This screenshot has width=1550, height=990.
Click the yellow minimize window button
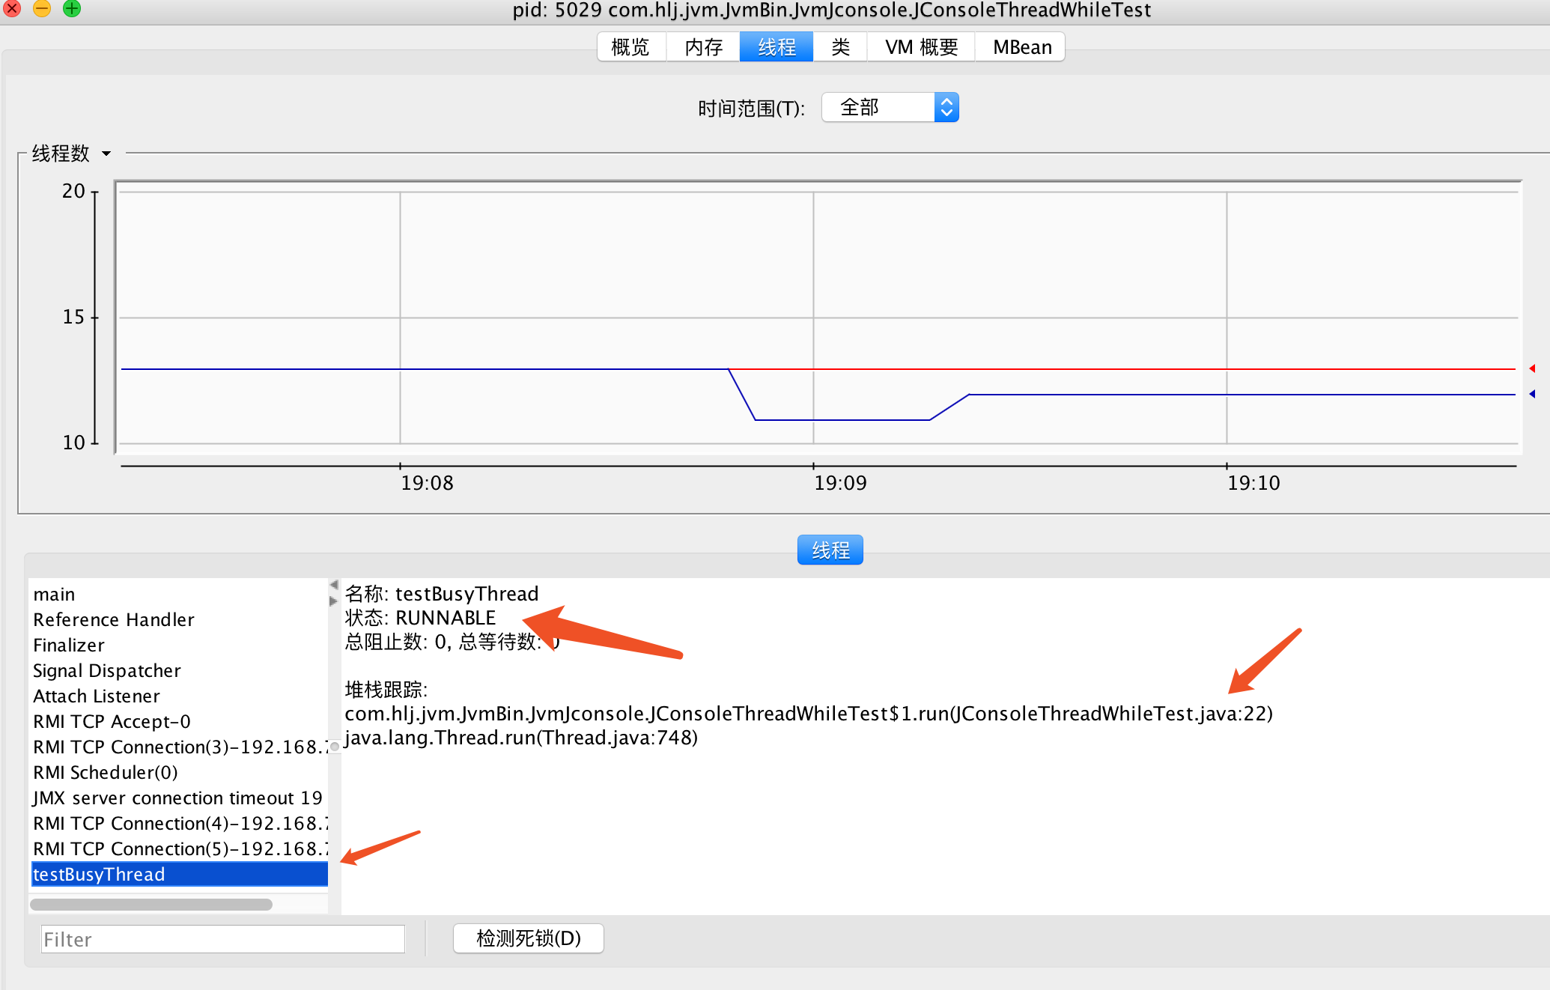tap(42, 8)
